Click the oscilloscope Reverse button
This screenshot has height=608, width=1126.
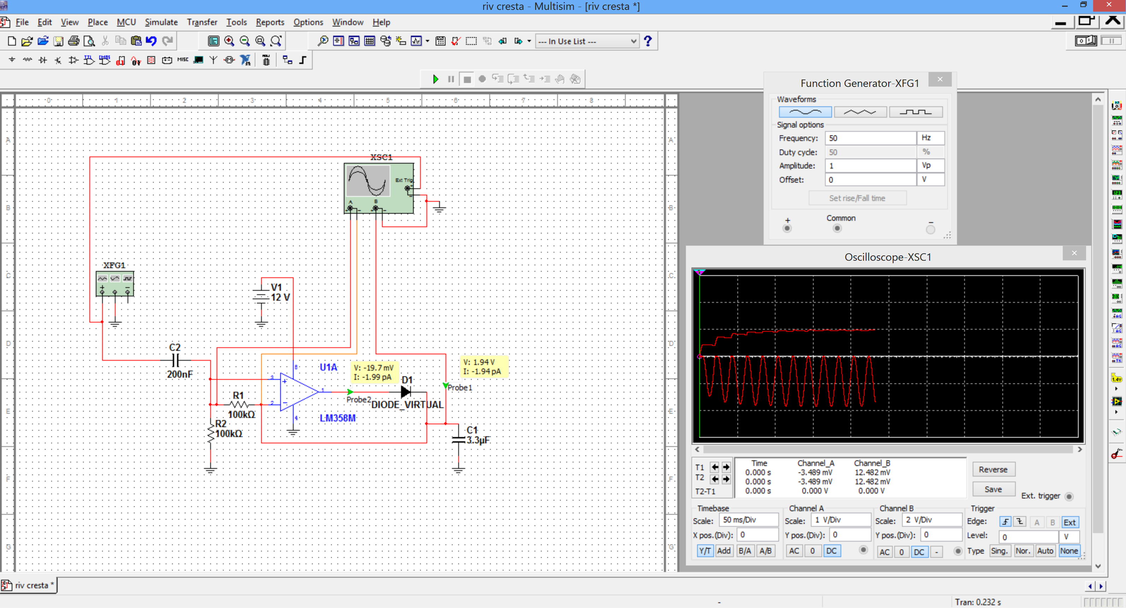(x=993, y=470)
